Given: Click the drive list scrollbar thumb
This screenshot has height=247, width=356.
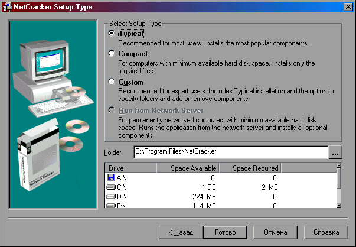Looking at the screenshot, I should click(x=339, y=178).
